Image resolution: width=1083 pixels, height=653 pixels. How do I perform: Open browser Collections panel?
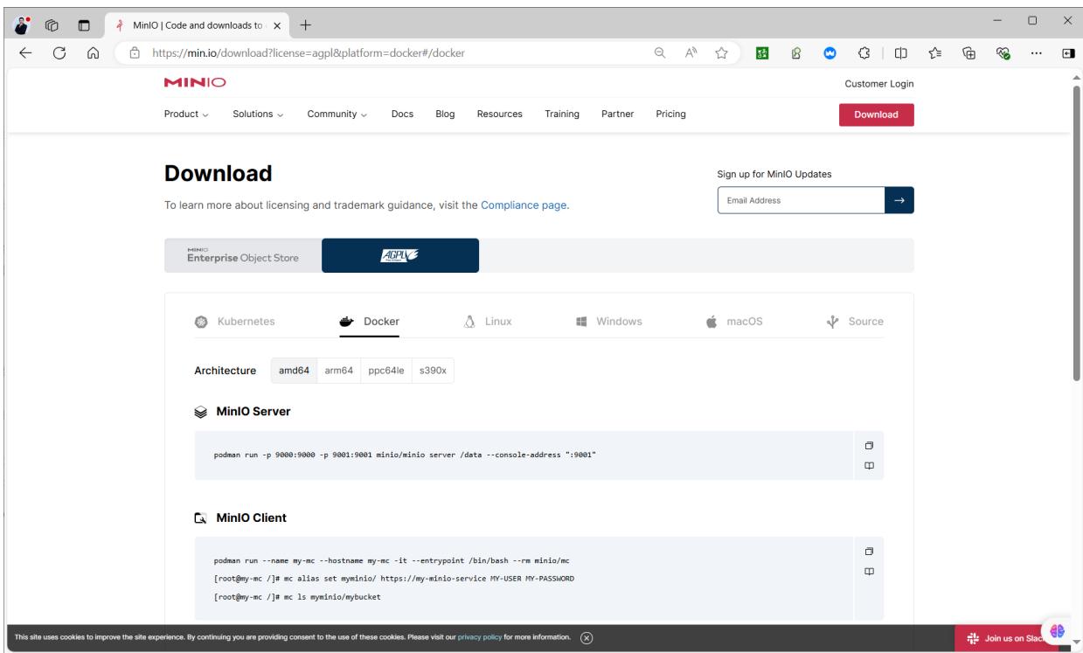click(x=969, y=52)
